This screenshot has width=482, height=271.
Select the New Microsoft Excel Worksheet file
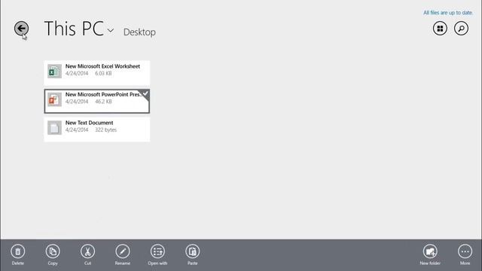pyautogui.click(x=97, y=73)
